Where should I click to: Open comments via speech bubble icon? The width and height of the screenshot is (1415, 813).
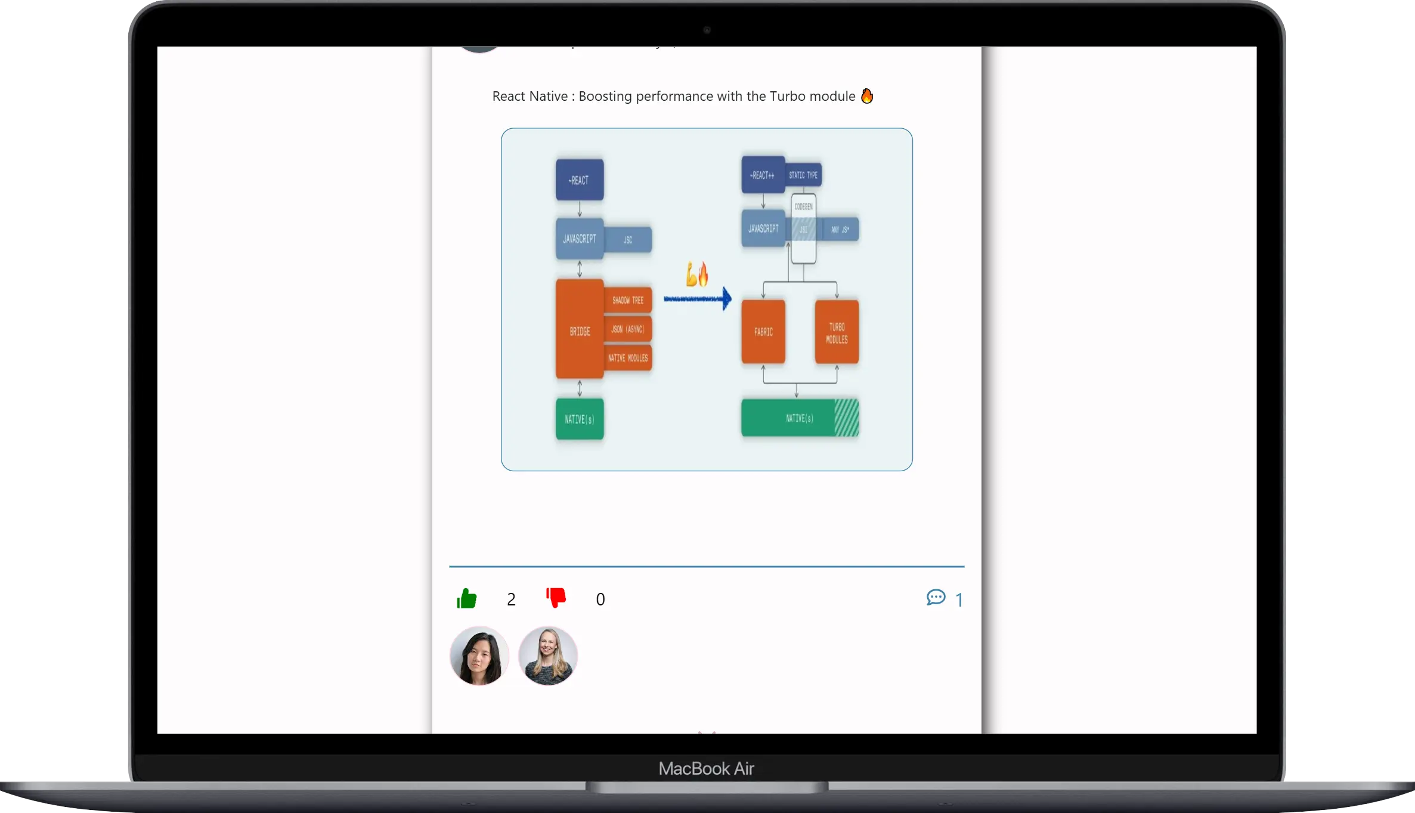point(936,597)
